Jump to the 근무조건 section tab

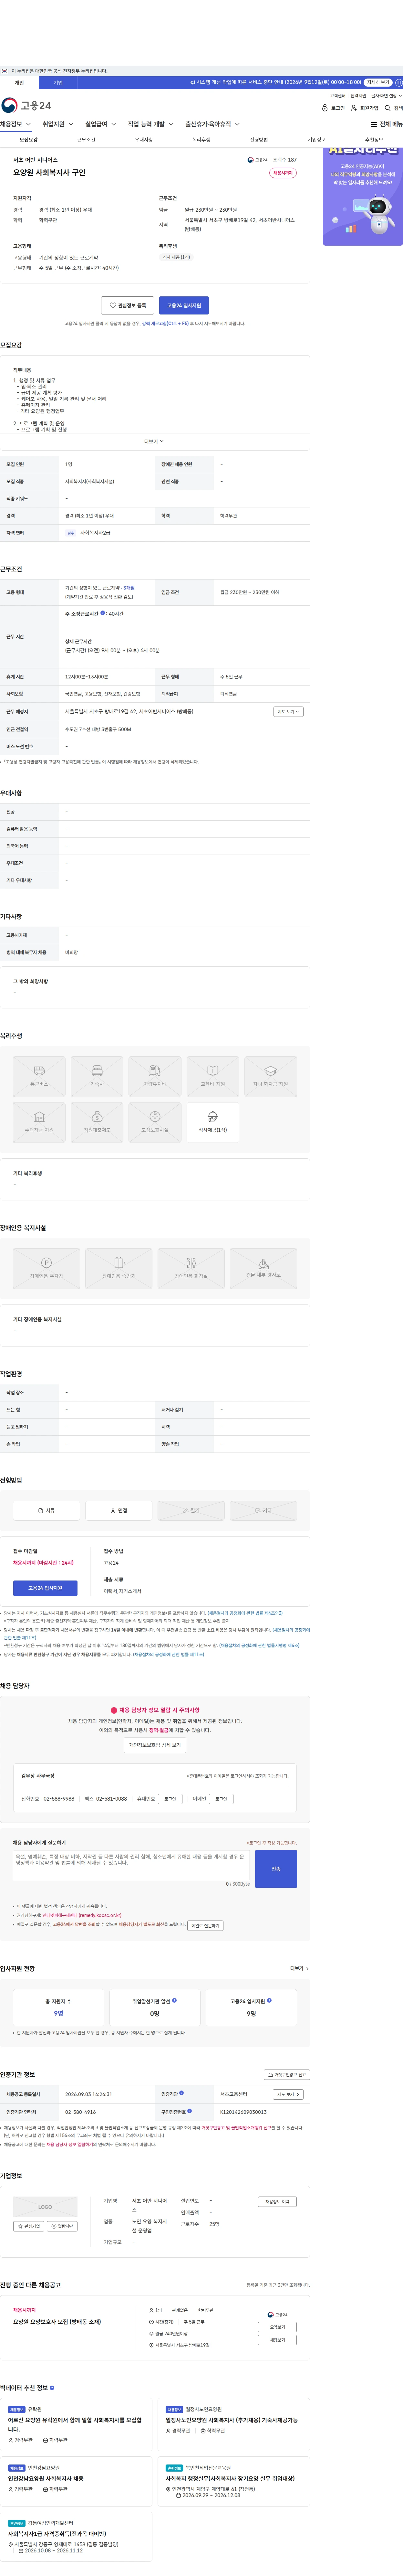coord(86,140)
